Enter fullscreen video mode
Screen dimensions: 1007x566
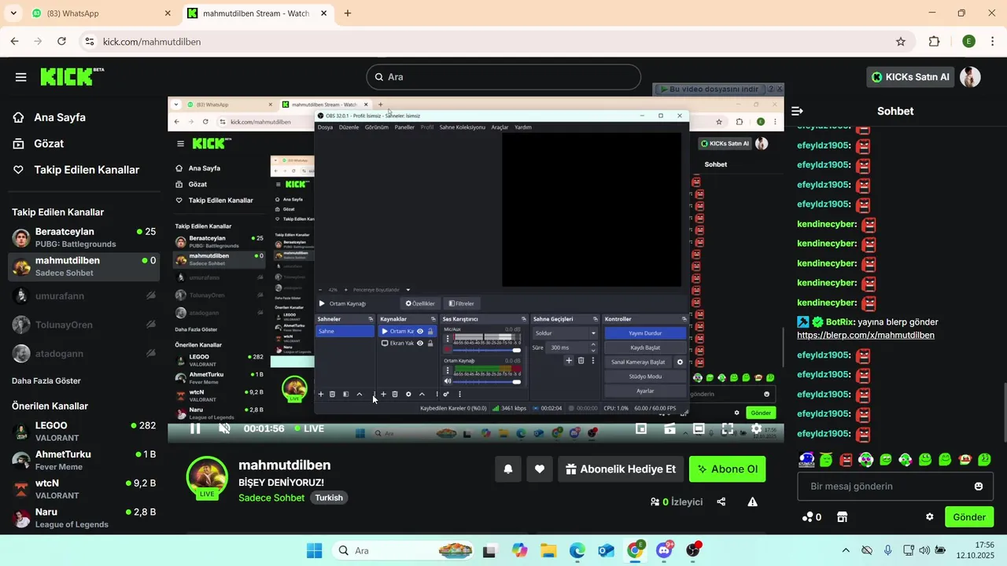point(728,428)
